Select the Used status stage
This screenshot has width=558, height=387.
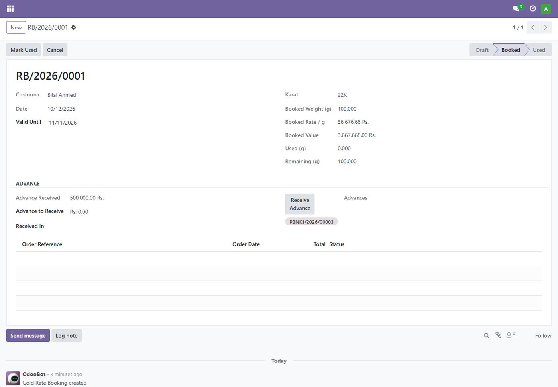539,50
